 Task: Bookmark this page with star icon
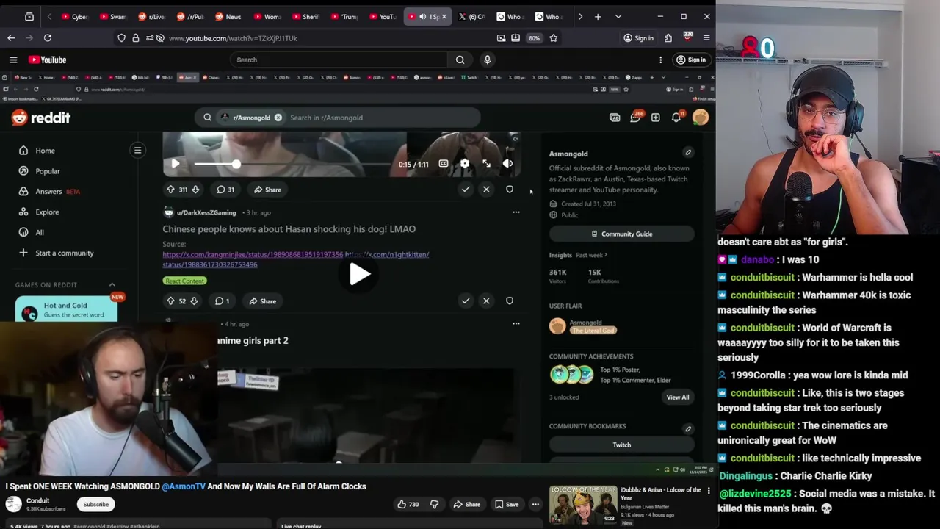point(554,37)
